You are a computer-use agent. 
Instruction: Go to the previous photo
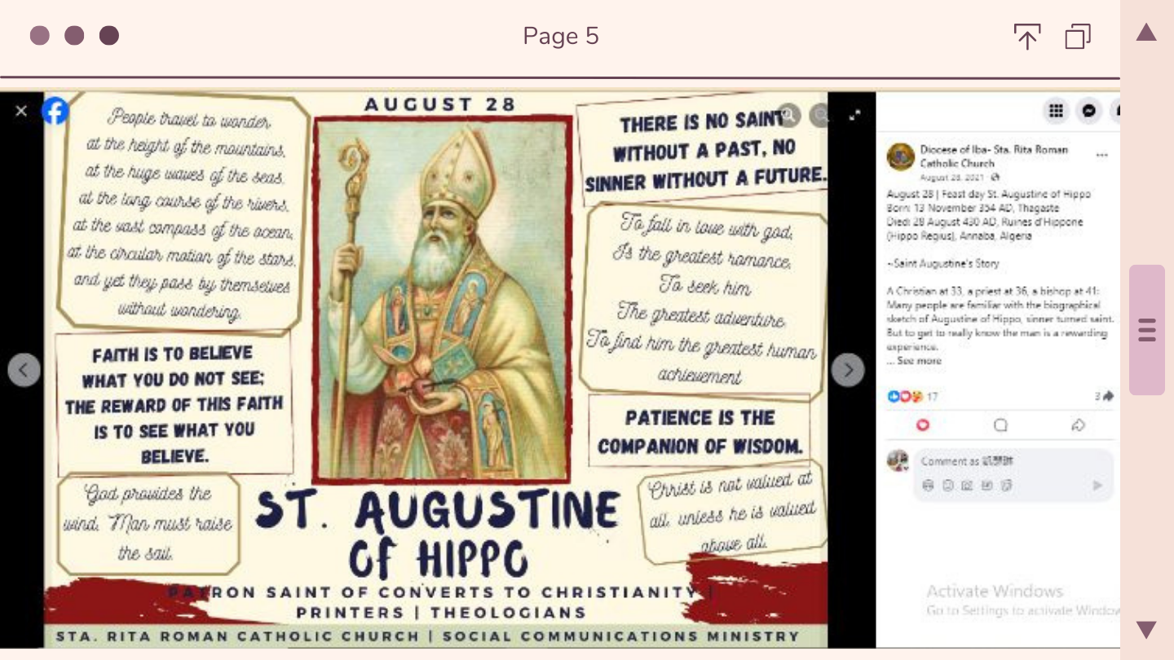coord(24,370)
